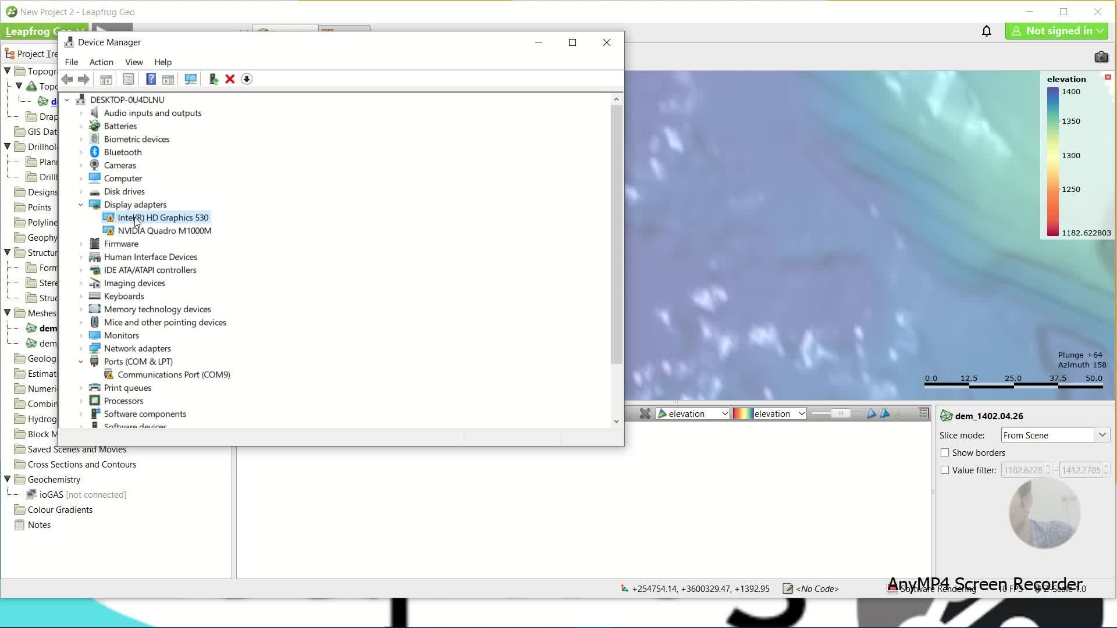Select Cross Sections and Contours folder

[81, 465]
